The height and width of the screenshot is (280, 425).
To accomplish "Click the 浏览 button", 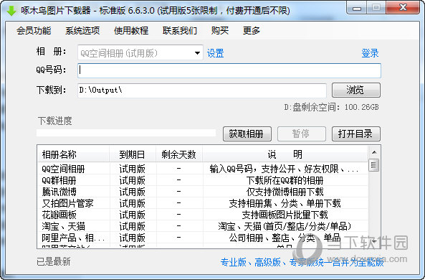I will (x=356, y=90).
